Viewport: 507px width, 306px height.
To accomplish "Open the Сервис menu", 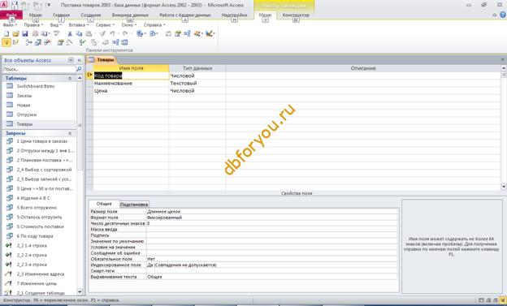I will coord(105,25).
